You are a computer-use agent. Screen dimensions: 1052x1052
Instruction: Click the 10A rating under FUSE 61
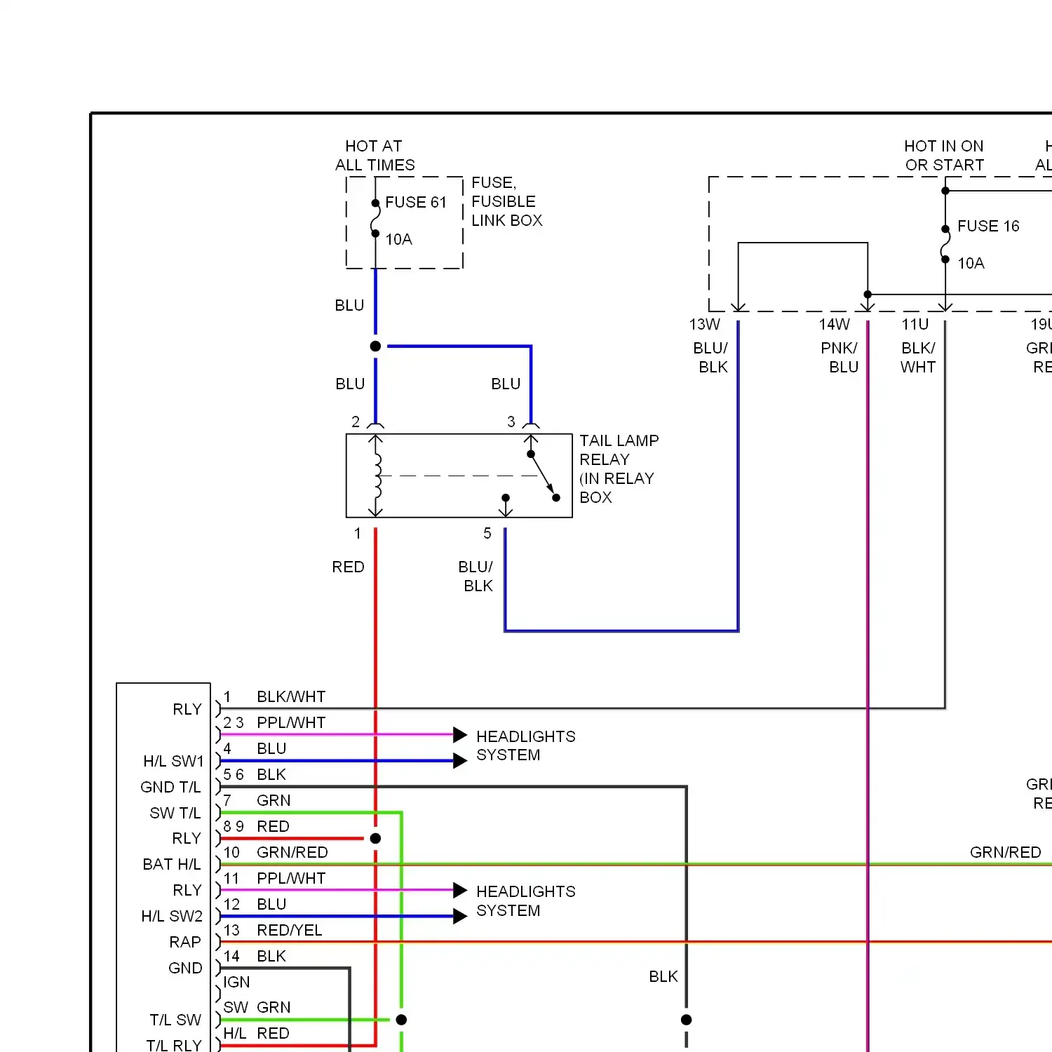pos(398,239)
